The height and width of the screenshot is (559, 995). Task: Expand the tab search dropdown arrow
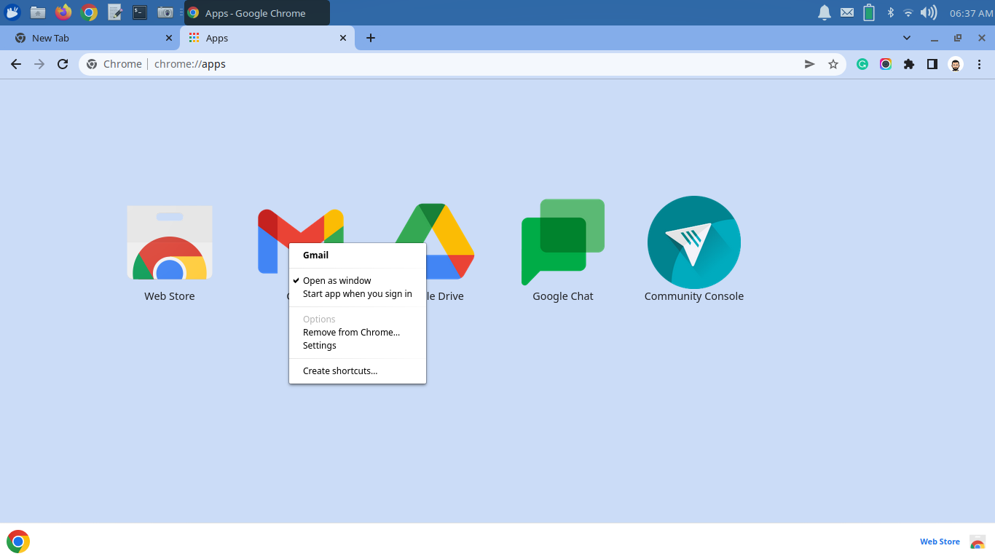[x=907, y=38]
